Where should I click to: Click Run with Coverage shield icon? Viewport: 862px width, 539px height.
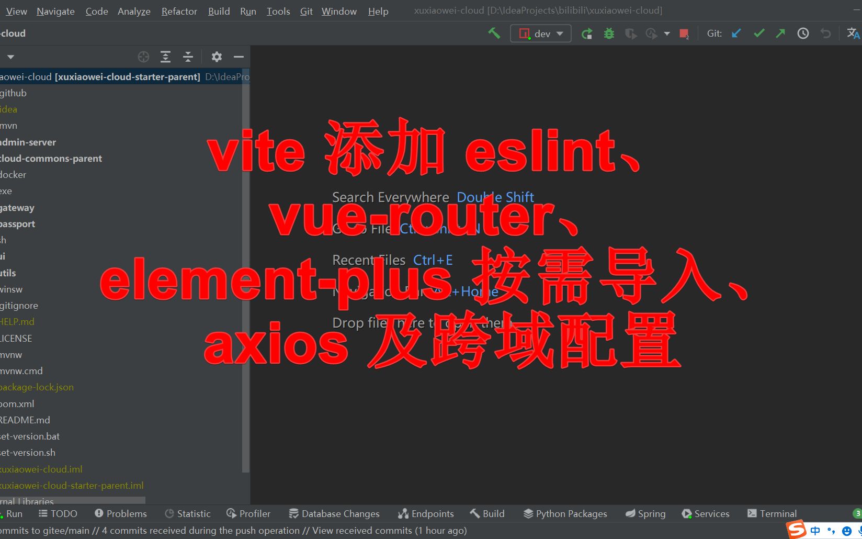(x=631, y=33)
